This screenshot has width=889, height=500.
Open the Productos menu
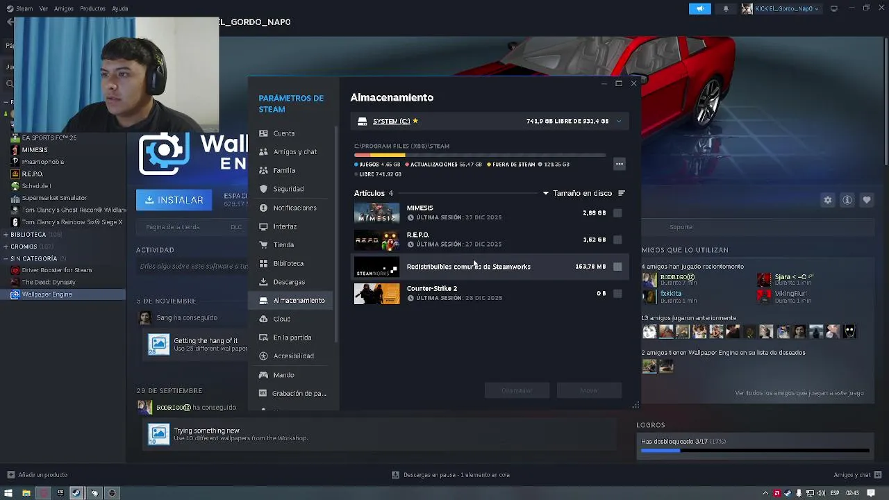[x=92, y=8]
